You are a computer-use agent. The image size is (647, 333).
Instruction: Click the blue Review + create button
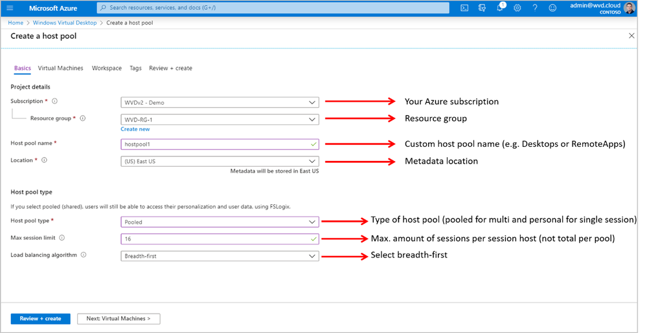pyautogui.click(x=40, y=319)
